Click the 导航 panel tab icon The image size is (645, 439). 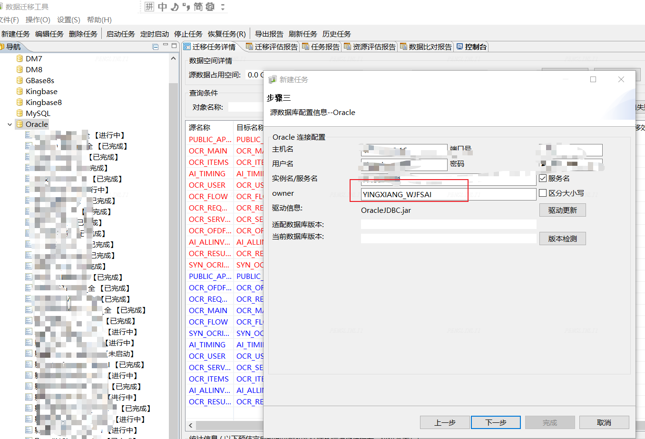click(2, 47)
